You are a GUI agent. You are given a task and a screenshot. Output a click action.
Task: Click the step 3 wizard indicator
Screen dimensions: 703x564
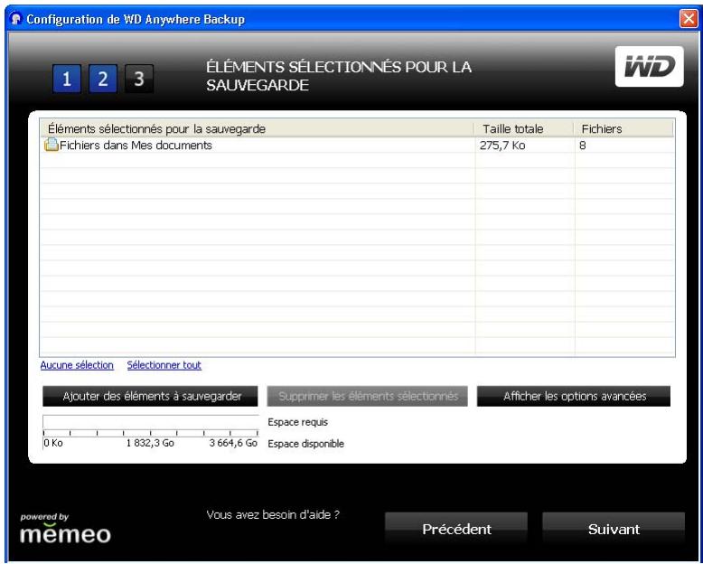pos(139,79)
